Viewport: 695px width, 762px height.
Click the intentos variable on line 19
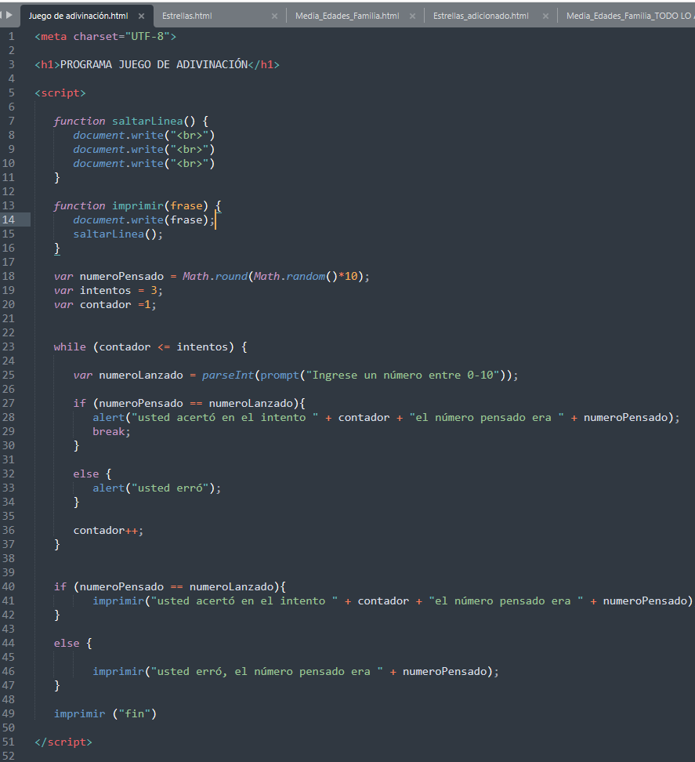tap(106, 290)
